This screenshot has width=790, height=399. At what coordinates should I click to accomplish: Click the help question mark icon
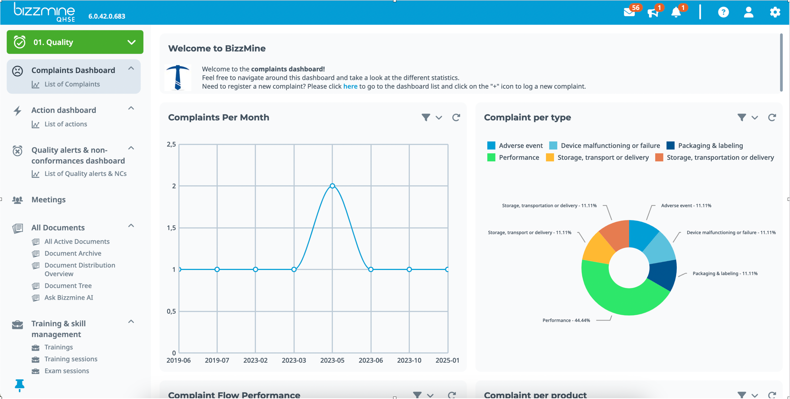pyautogui.click(x=723, y=12)
